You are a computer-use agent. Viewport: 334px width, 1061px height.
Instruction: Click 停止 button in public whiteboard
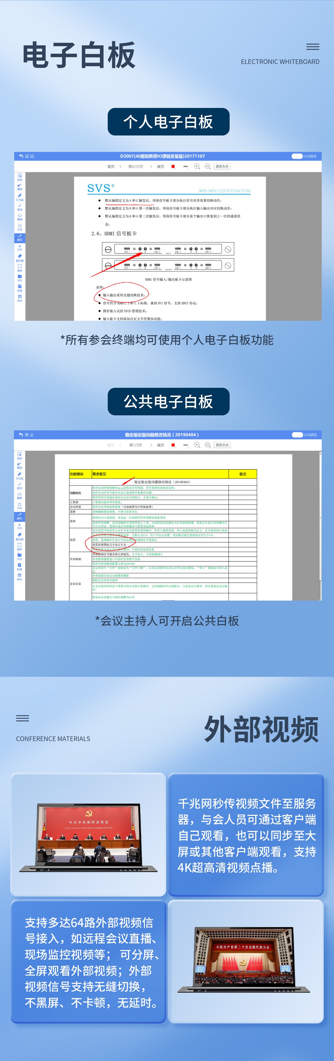[x=26, y=435]
